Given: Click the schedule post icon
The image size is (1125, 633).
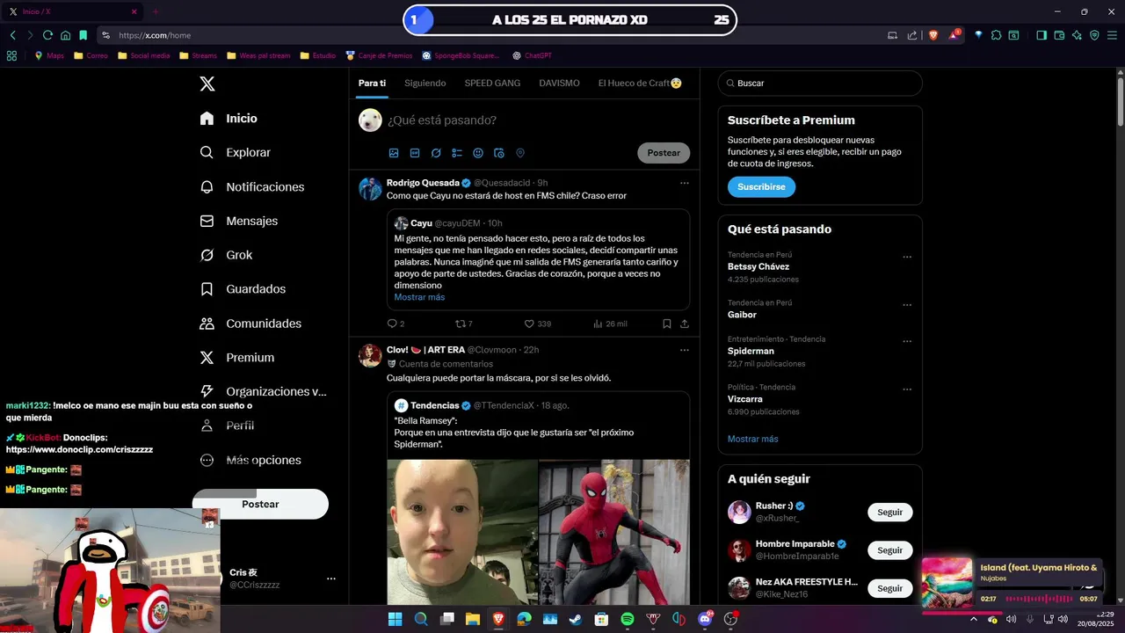Looking at the screenshot, I should 499,153.
